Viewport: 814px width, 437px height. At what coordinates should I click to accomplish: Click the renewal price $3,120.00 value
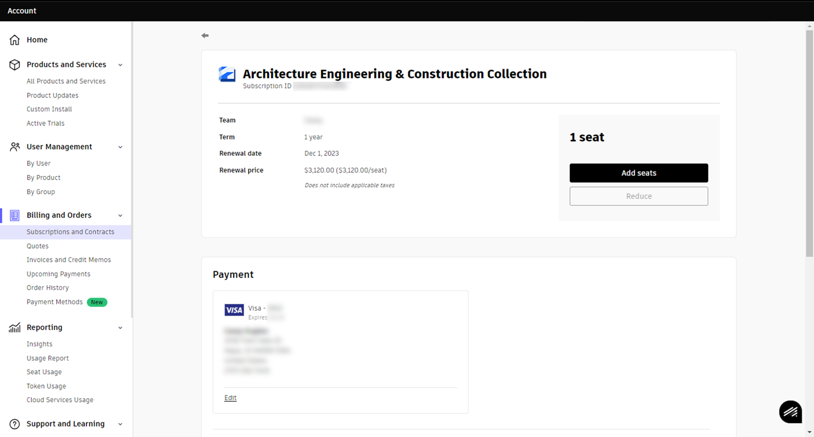click(x=346, y=170)
